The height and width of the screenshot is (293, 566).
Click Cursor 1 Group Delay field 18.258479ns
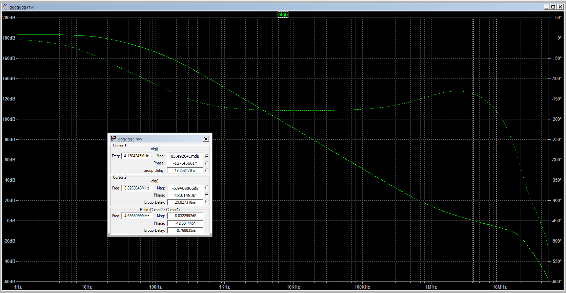point(185,171)
